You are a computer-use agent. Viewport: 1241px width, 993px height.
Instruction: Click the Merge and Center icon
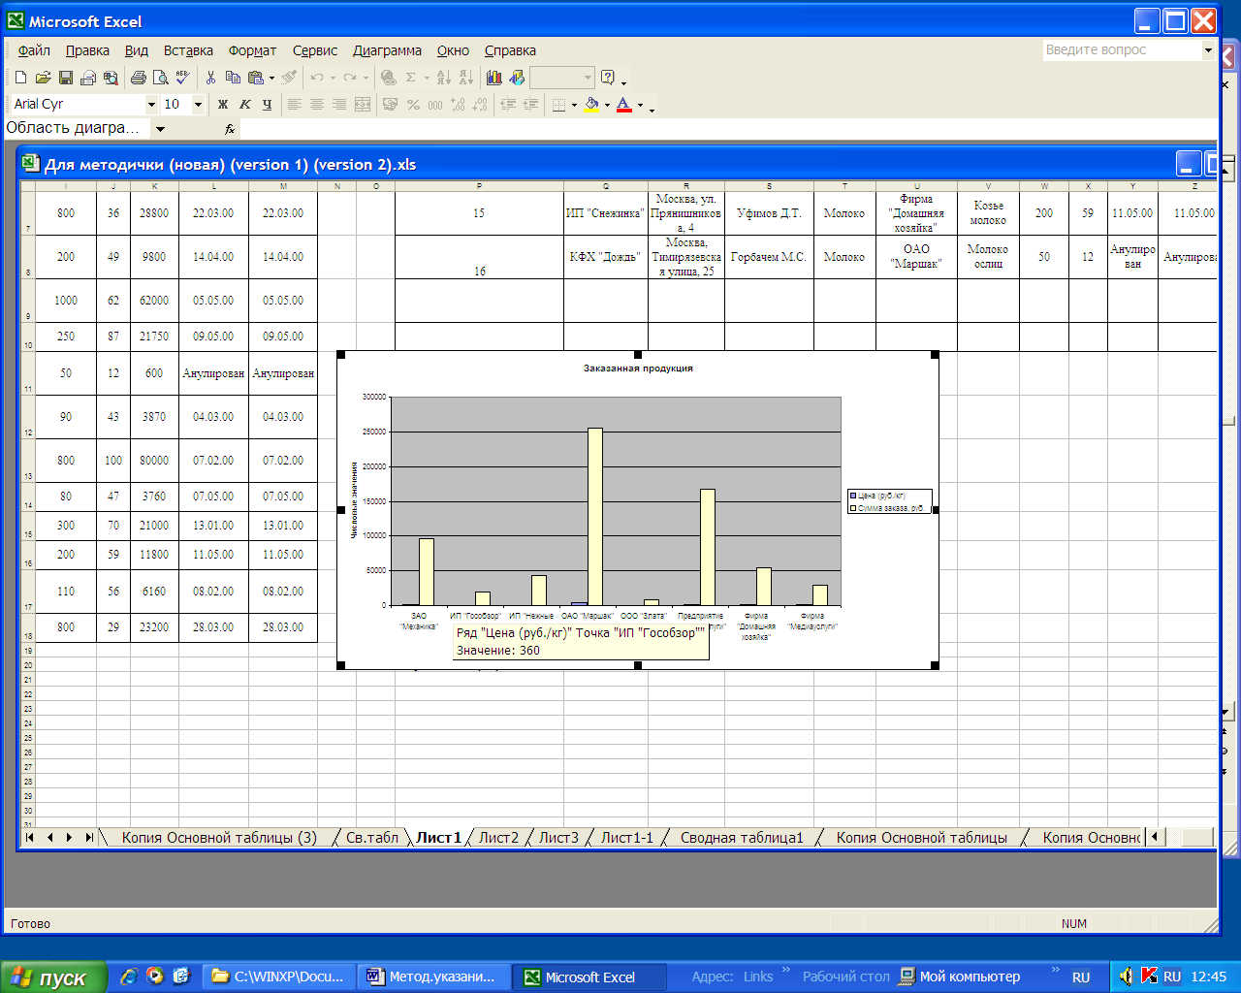363,104
